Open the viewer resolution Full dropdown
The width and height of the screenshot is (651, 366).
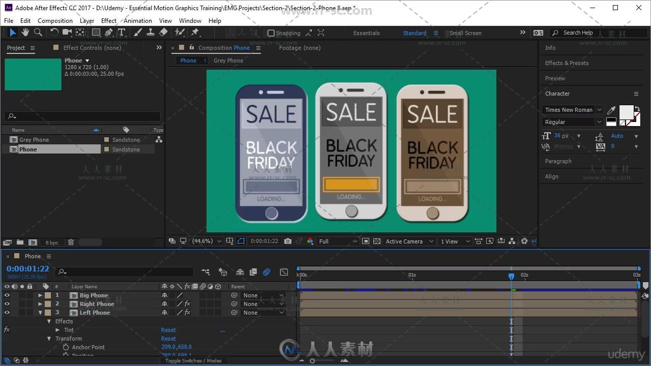click(x=338, y=241)
